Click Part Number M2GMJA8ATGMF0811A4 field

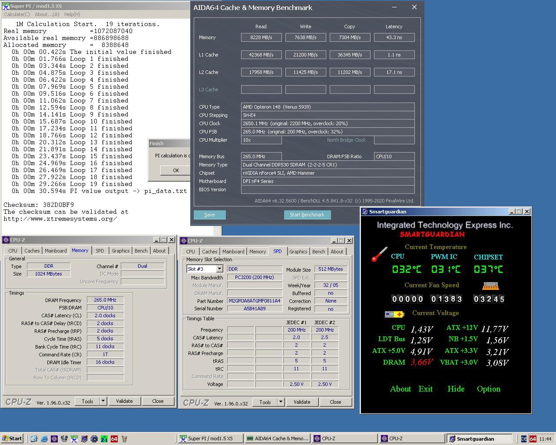[255, 301]
